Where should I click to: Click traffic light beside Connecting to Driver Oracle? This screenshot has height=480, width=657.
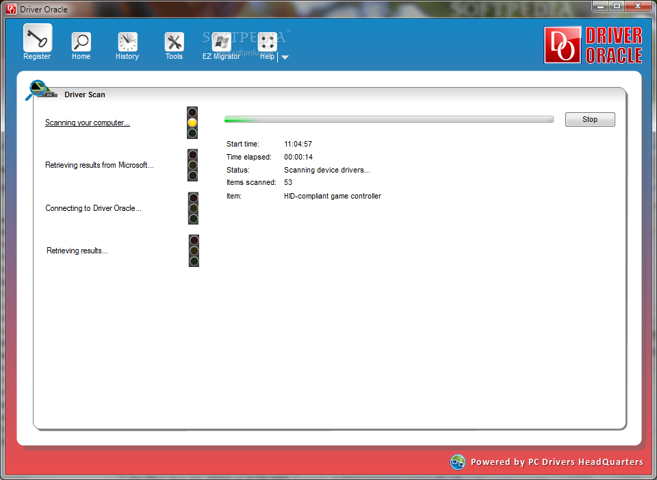[193, 208]
